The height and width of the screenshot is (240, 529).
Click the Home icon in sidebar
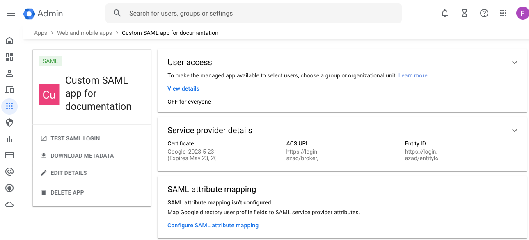pyautogui.click(x=9, y=41)
